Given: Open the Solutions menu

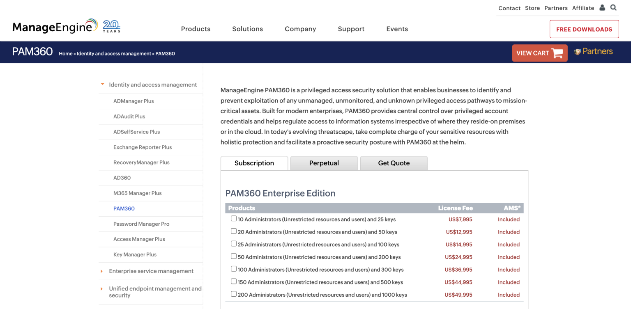Looking at the screenshot, I should (247, 29).
